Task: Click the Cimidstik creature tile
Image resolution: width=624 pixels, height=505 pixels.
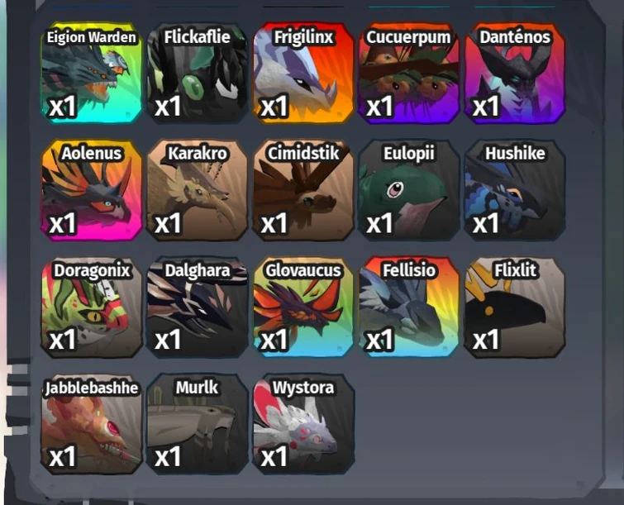Action: [x=303, y=190]
